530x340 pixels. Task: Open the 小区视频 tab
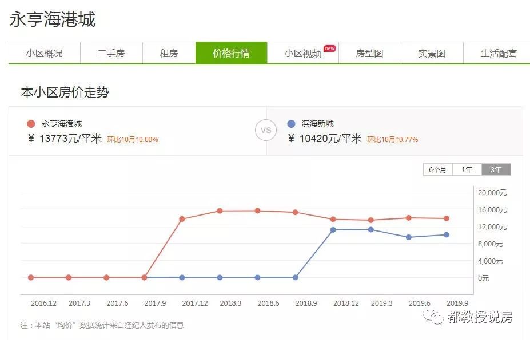point(304,52)
